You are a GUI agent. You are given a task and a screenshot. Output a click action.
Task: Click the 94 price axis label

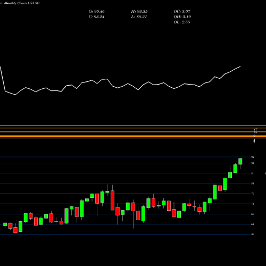pyautogui.click(x=253, y=157)
